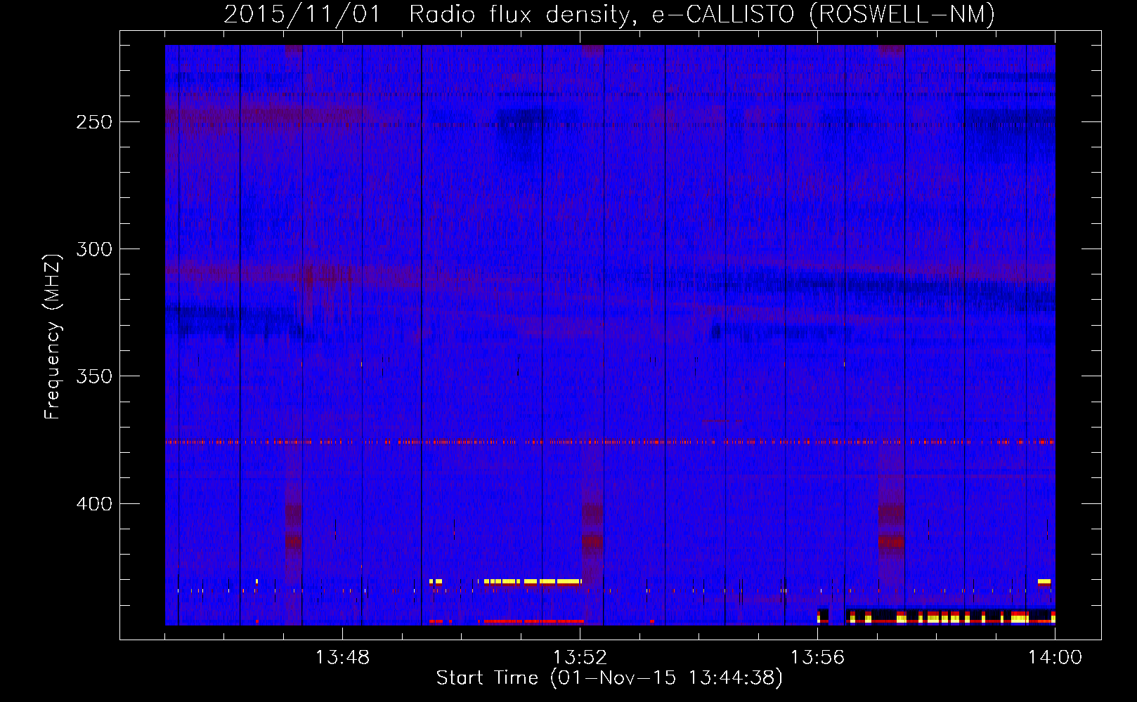Click the 13:56 time tick label
The image size is (1137, 702).
(x=817, y=658)
